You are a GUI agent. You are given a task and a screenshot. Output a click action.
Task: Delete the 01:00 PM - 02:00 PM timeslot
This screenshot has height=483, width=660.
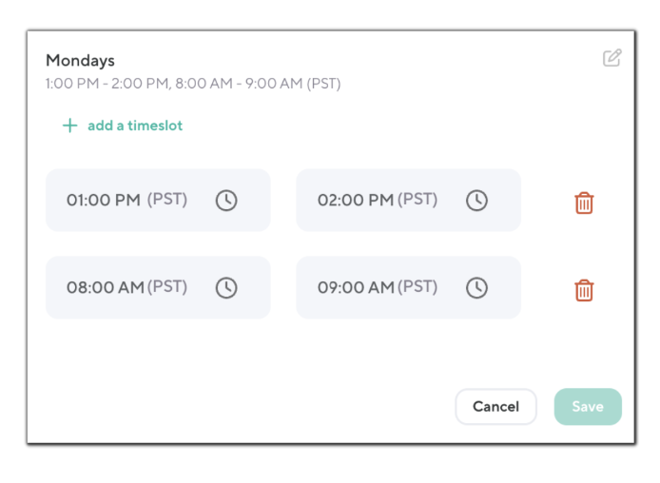(584, 203)
